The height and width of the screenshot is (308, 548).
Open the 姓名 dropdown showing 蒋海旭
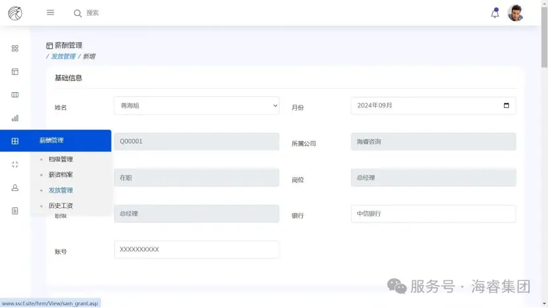(x=197, y=105)
